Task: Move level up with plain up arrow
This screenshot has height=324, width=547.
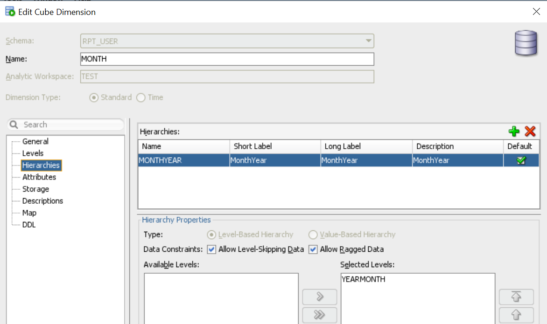Action: pyautogui.click(x=516, y=315)
